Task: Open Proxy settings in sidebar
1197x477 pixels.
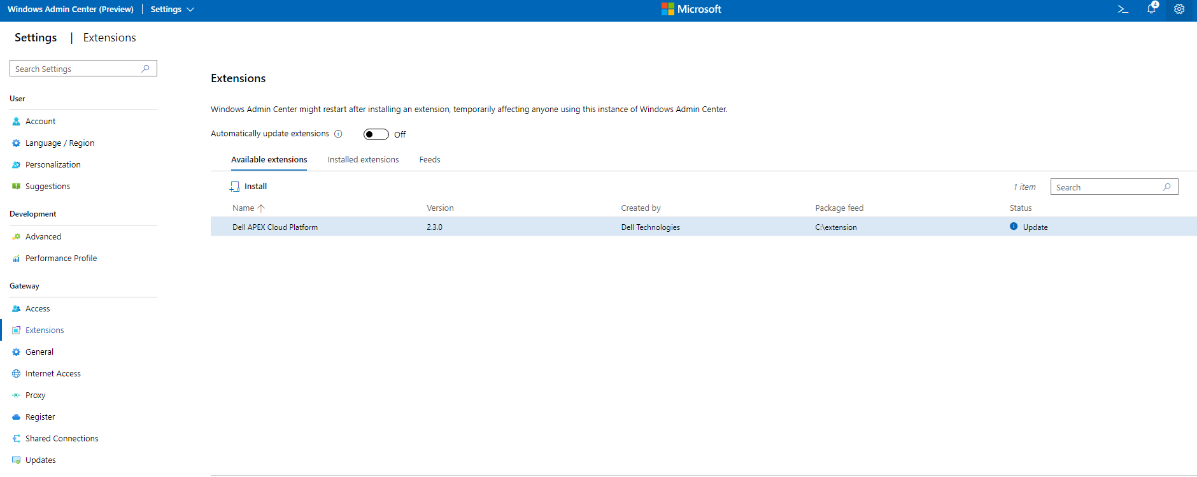Action: 35,395
